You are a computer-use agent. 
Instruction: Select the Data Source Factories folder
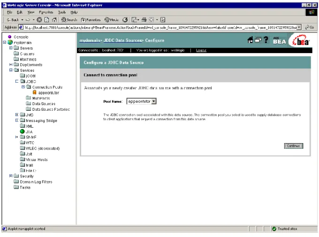point(51,109)
